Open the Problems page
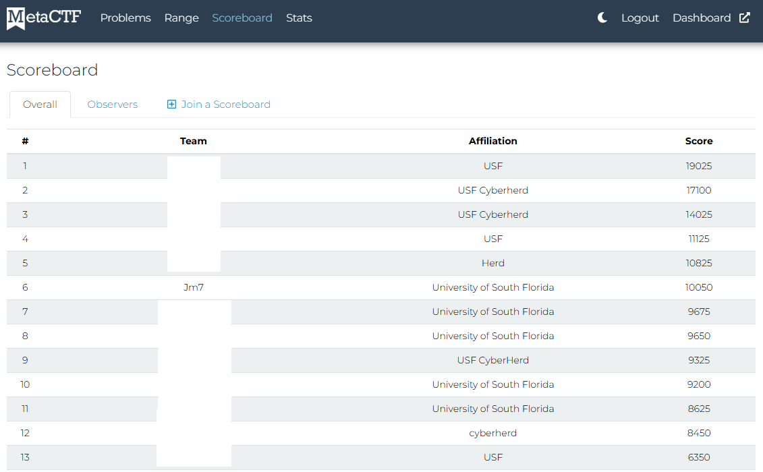 pos(125,18)
